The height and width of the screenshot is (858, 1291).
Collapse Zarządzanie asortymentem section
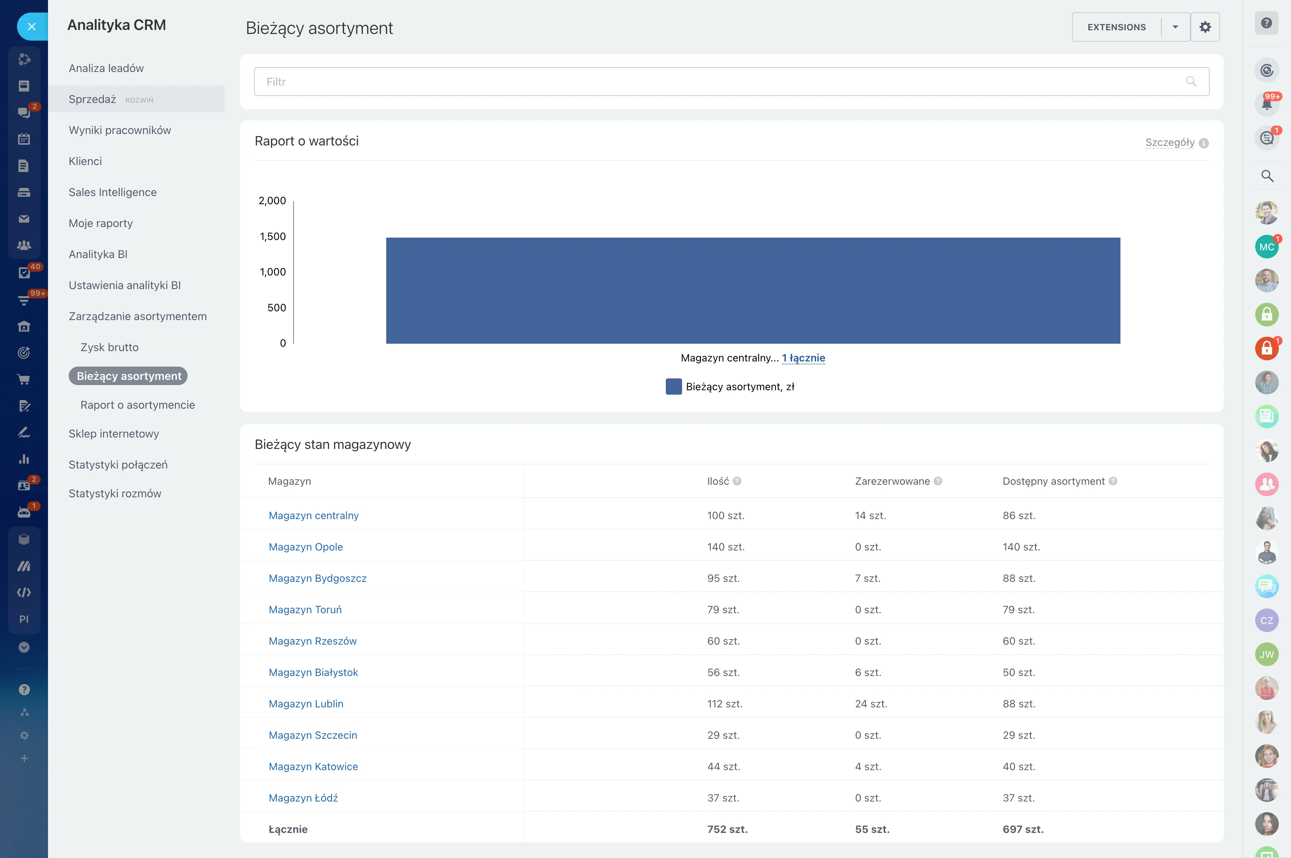pyautogui.click(x=138, y=316)
